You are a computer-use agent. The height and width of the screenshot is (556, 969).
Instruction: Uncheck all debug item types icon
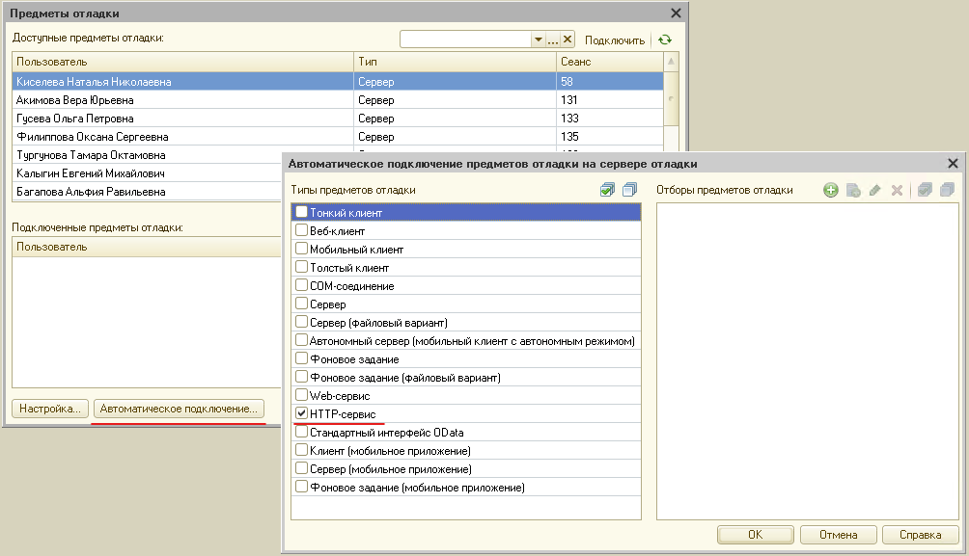(629, 190)
